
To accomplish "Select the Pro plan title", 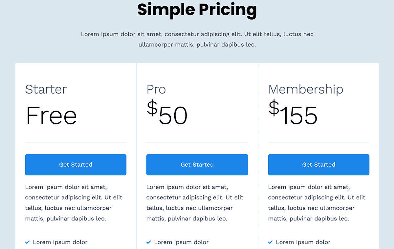I will coord(156,89).
